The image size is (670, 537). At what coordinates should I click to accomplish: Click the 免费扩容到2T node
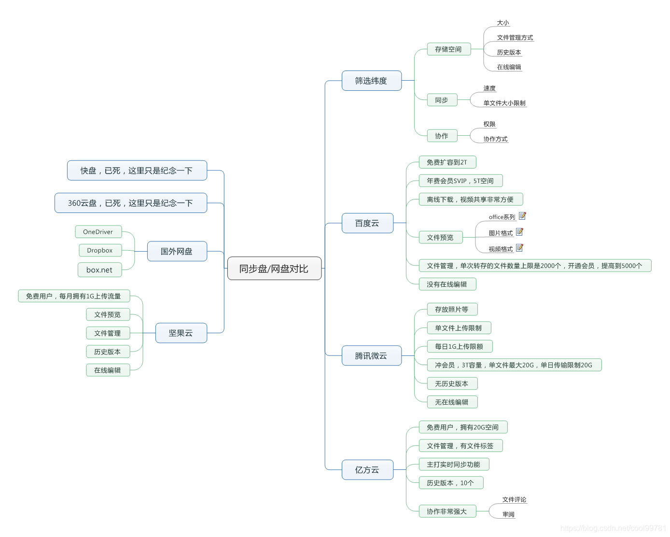click(x=447, y=162)
